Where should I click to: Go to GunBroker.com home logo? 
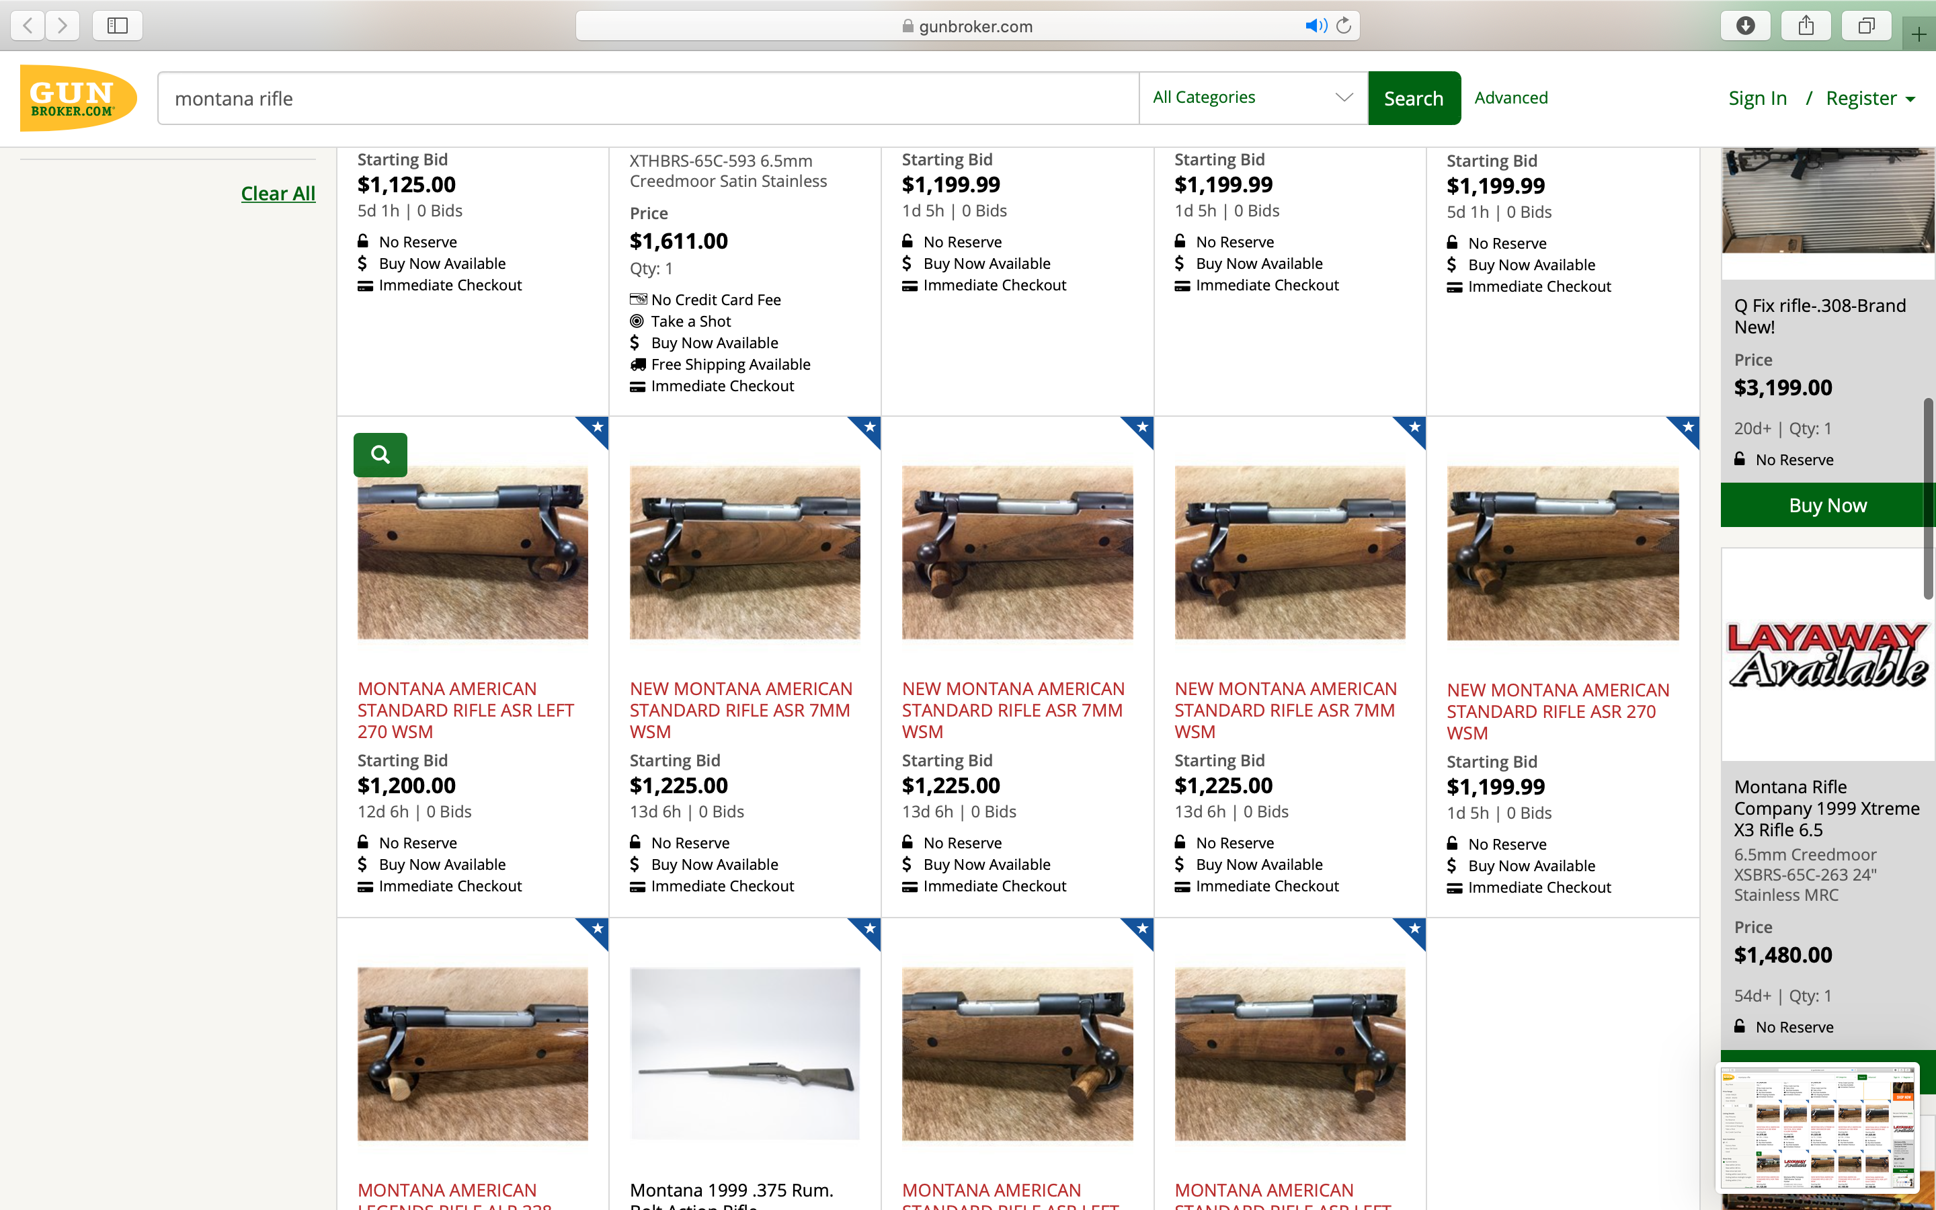(x=79, y=97)
